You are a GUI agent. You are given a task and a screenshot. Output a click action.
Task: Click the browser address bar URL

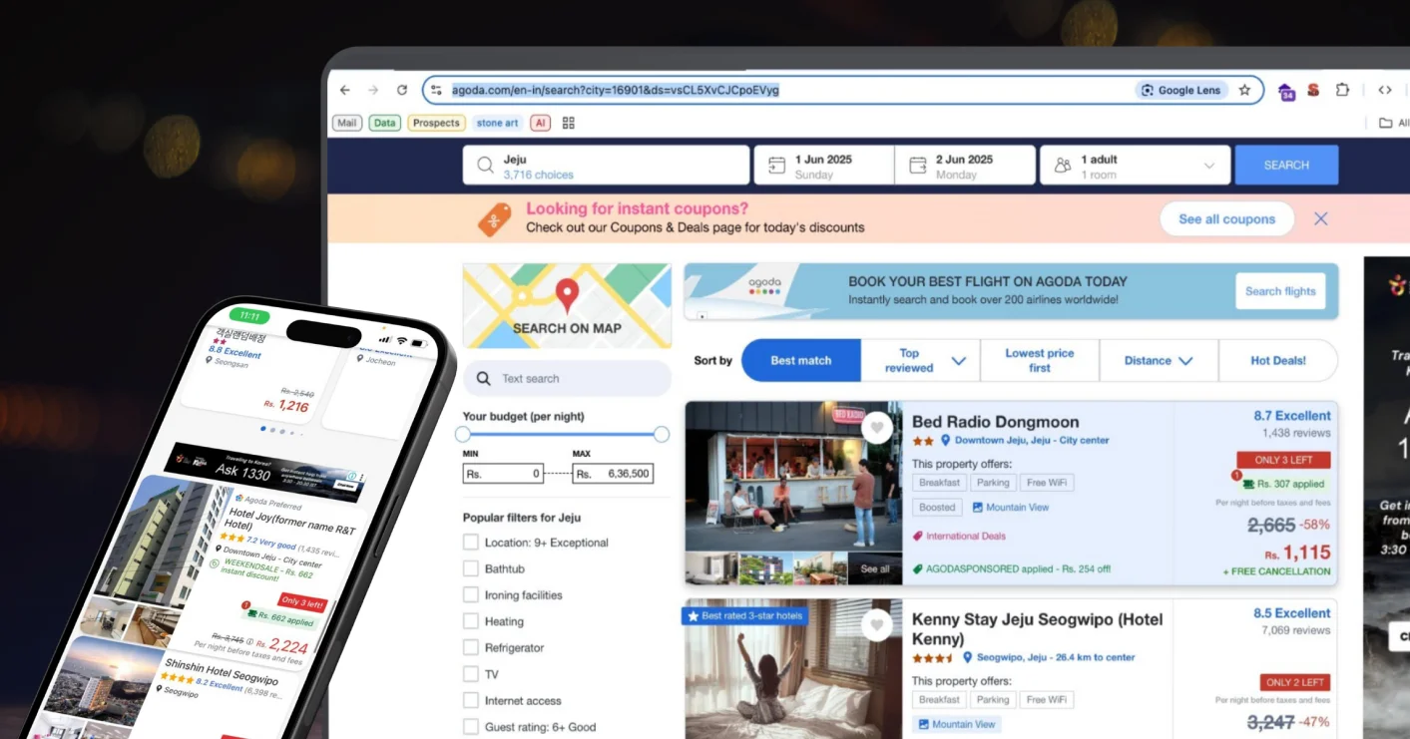pos(615,90)
